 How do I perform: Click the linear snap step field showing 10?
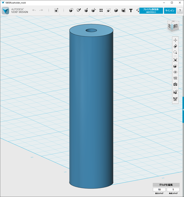point(159,189)
